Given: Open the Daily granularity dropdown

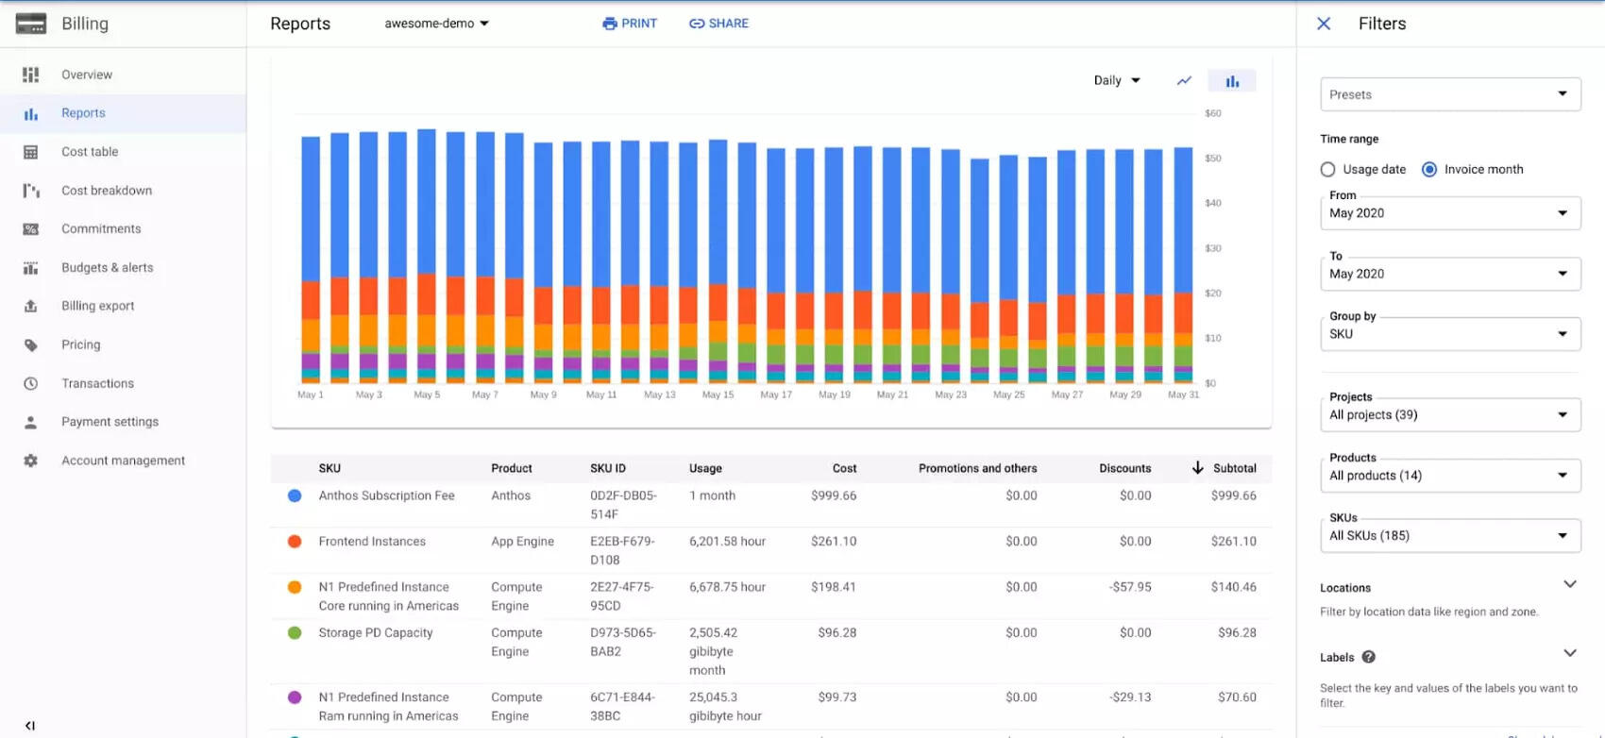Looking at the screenshot, I should point(1117,81).
